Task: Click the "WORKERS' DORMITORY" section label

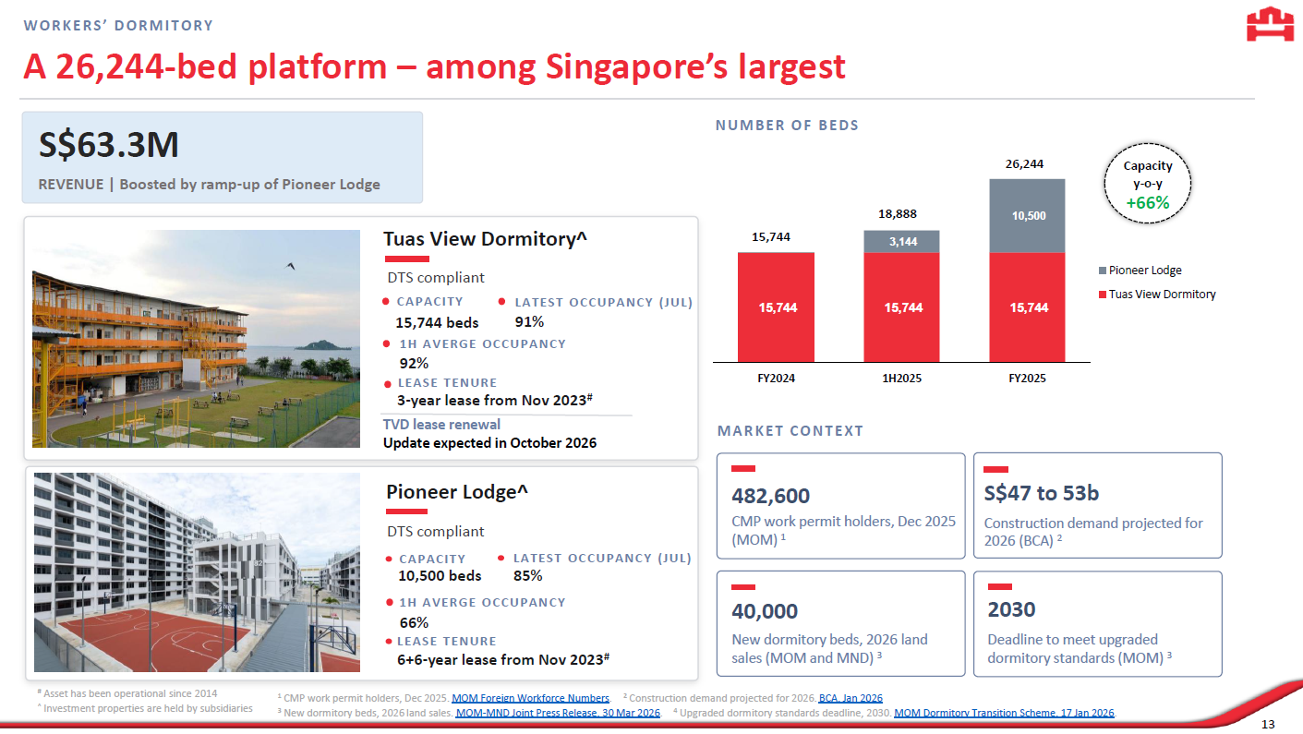Action: tap(118, 26)
